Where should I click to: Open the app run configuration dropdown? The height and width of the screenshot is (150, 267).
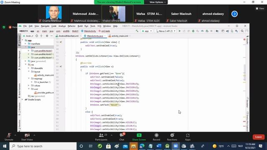click(x=147, y=31)
